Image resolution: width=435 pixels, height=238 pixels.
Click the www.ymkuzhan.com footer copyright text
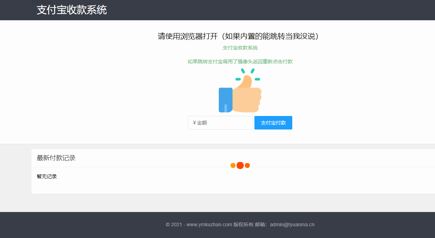click(x=240, y=224)
